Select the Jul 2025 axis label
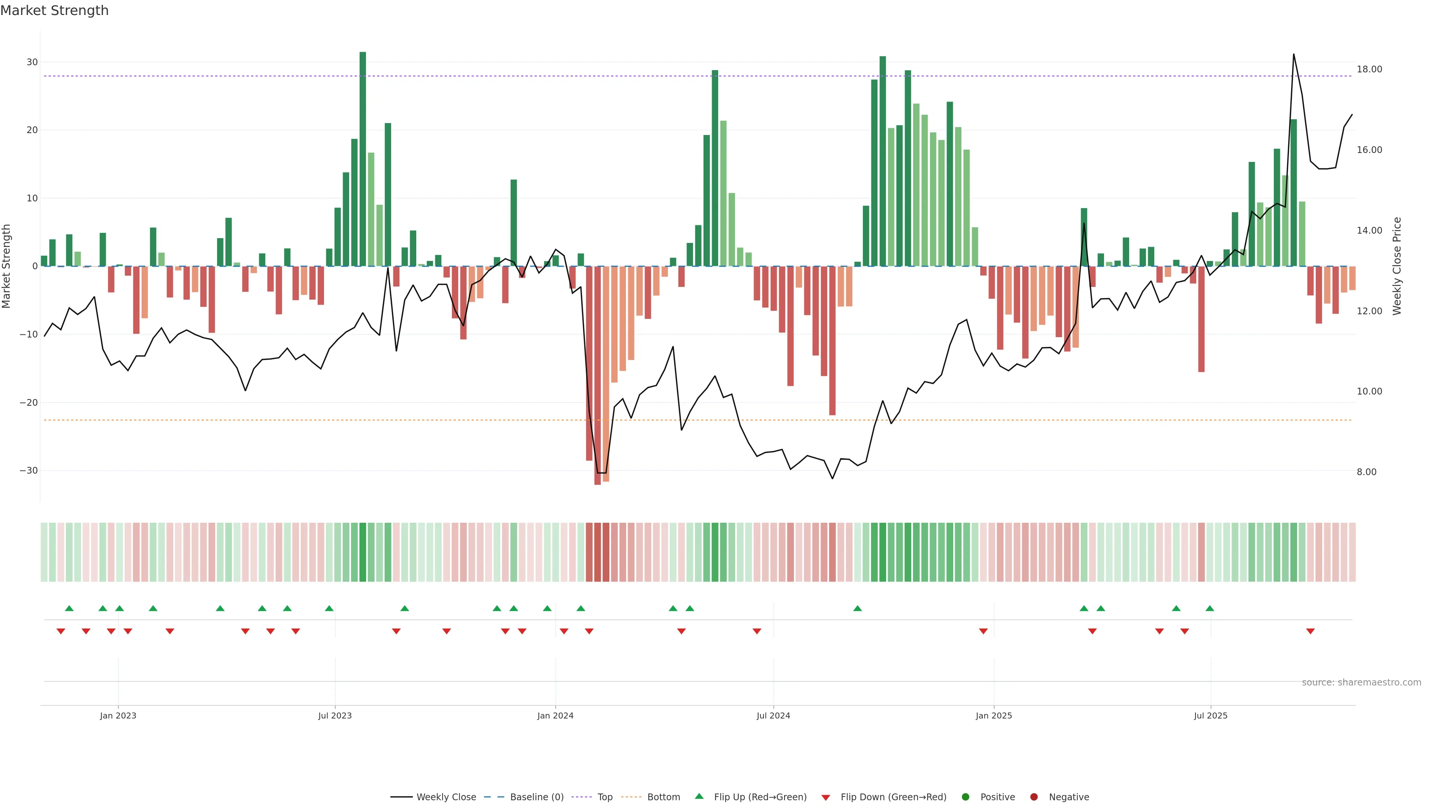This screenshot has width=1440, height=810. coord(1210,715)
